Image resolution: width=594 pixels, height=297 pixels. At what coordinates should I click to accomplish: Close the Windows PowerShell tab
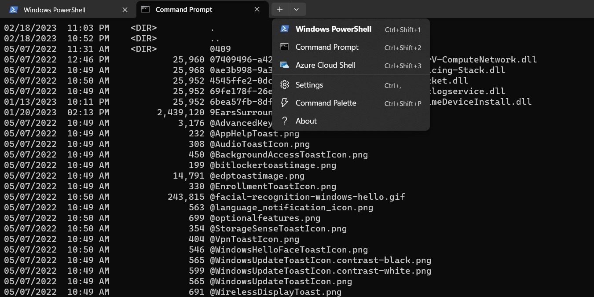click(125, 9)
